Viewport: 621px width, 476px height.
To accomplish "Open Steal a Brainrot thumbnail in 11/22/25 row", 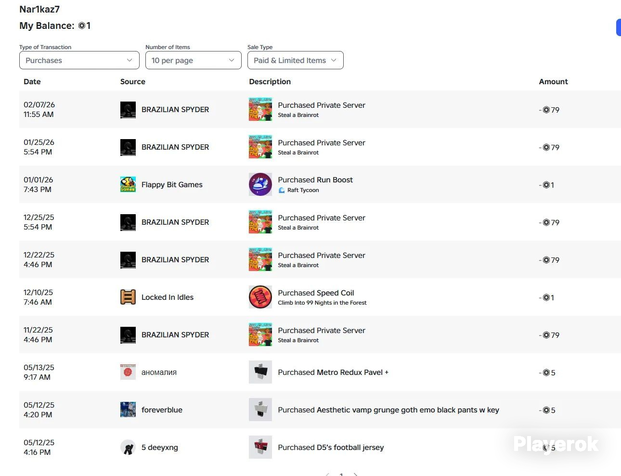I will (x=260, y=334).
